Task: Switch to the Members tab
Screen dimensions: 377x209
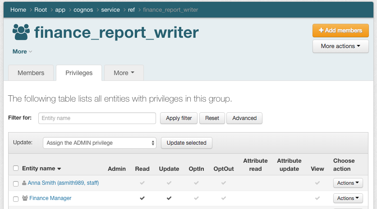Action: [31, 73]
